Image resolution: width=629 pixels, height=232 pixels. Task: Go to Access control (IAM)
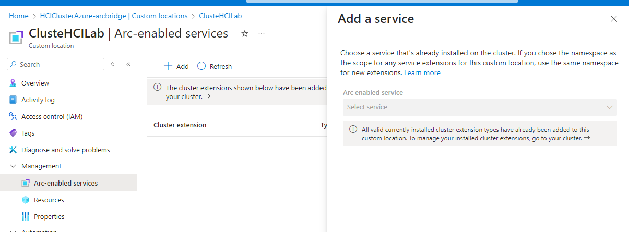coord(52,116)
